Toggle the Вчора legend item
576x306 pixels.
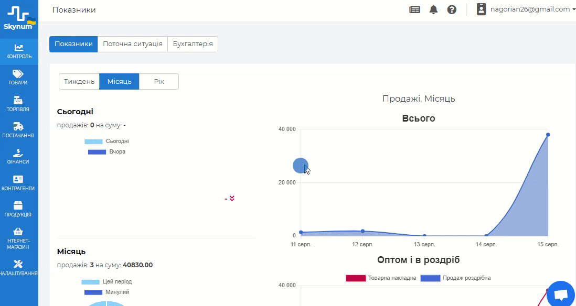[106, 152]
